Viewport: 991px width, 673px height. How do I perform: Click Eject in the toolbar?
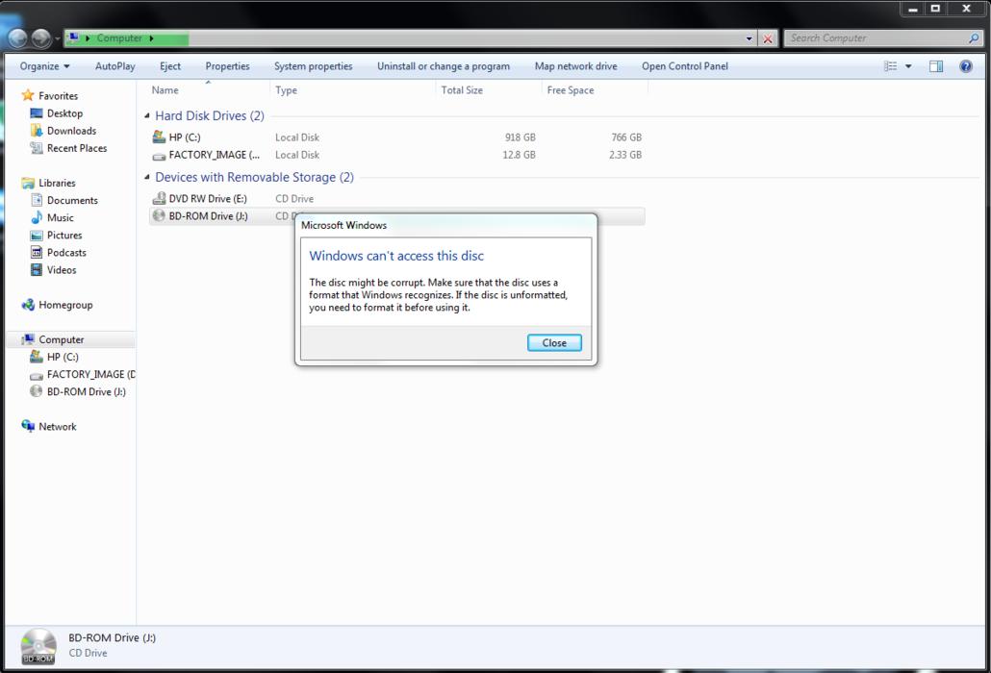click(170, 66)
